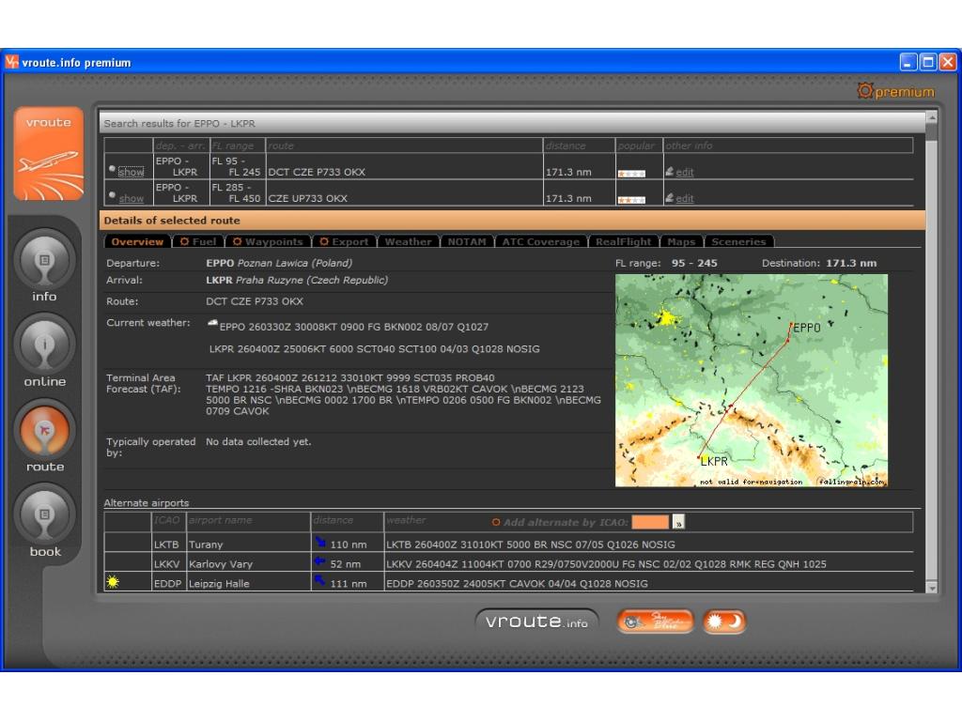Open the Sceneries tab
Viewport: 962px width, 721px height.
[738, 241]
